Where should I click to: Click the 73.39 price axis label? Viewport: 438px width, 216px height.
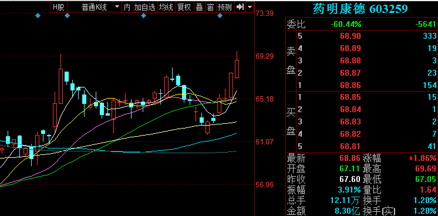pos(265,14)
